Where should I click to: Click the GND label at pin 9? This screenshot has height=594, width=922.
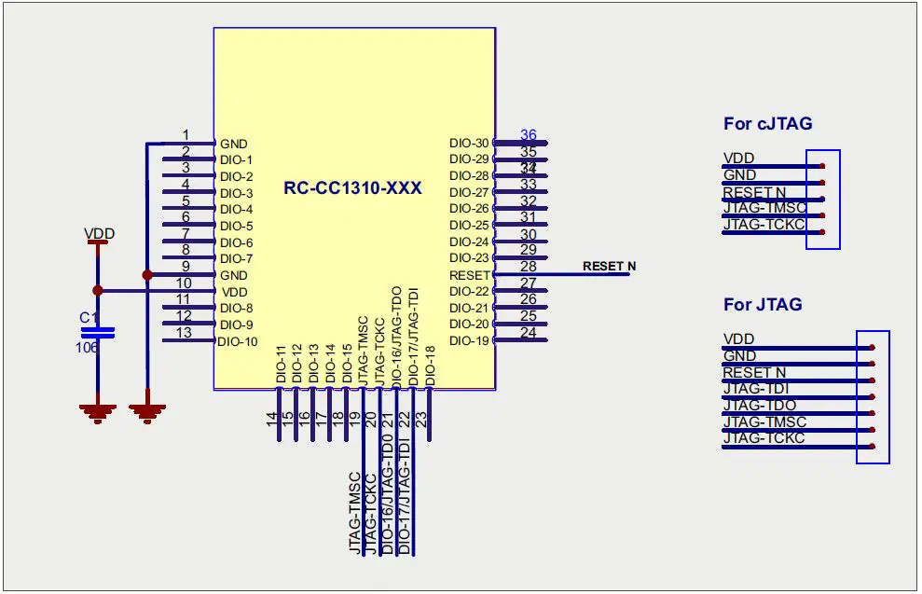tap(233, 275)
